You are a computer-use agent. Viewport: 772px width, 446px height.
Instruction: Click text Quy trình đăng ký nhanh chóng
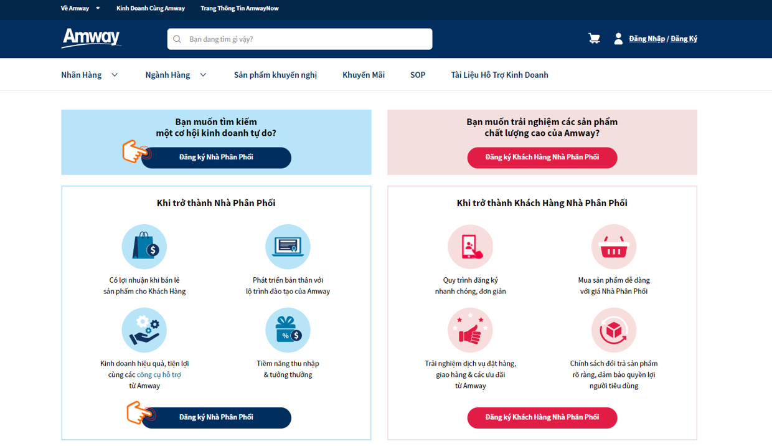point(471,286)
